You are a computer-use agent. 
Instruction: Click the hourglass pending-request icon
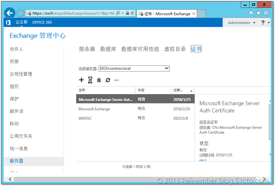coord(90,80)
